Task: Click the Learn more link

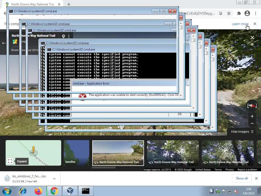Action: pyautogui.click(x=240, y=24)
